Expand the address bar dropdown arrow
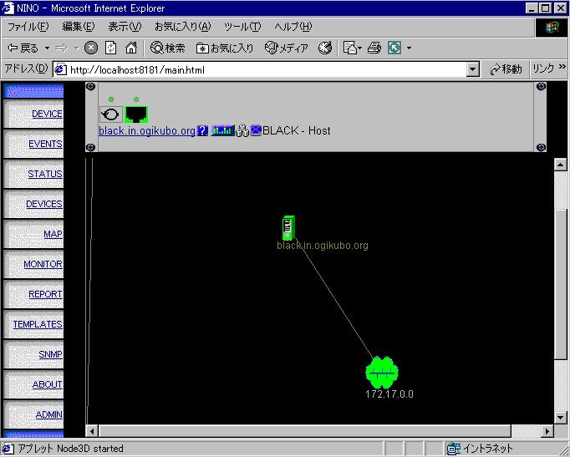570x457 pixels. 473,69
